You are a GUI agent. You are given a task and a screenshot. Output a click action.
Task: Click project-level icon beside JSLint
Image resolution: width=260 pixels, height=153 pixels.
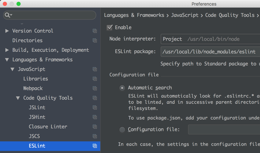coord(95,107)
